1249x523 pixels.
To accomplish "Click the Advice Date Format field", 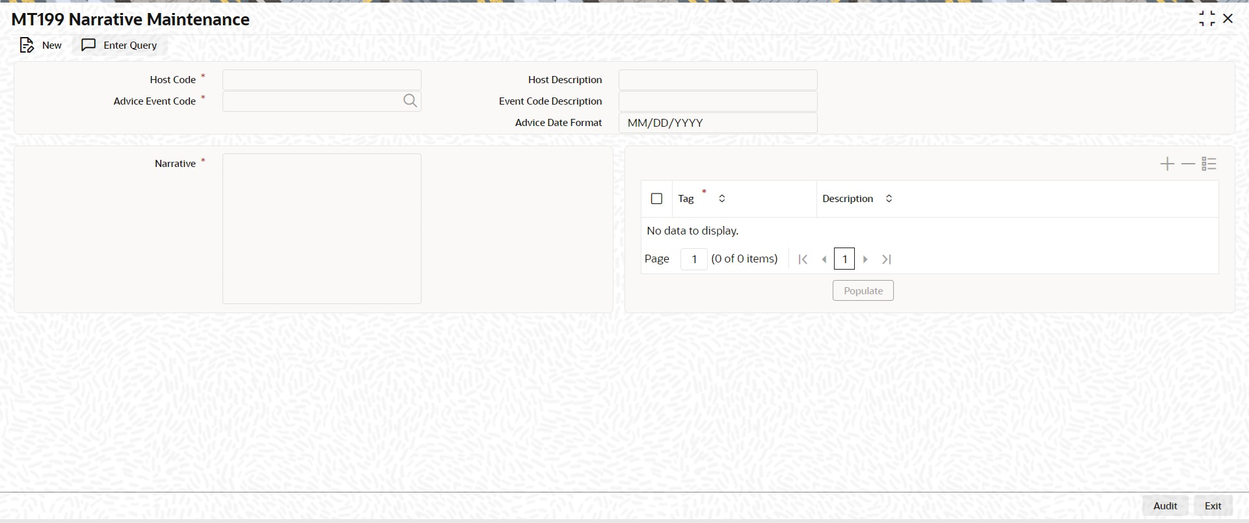I will (x=718, y=123).
